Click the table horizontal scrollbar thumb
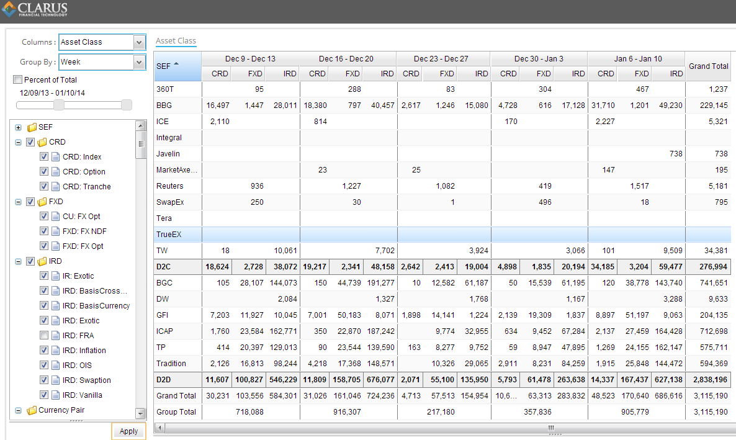The height and width of the screenshot is (440, 736). coord(551,428)
